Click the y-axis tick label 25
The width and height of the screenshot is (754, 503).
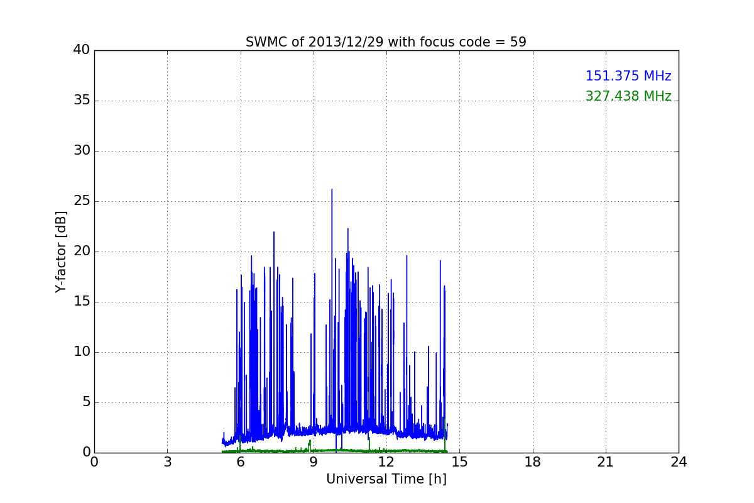point(81,201)
